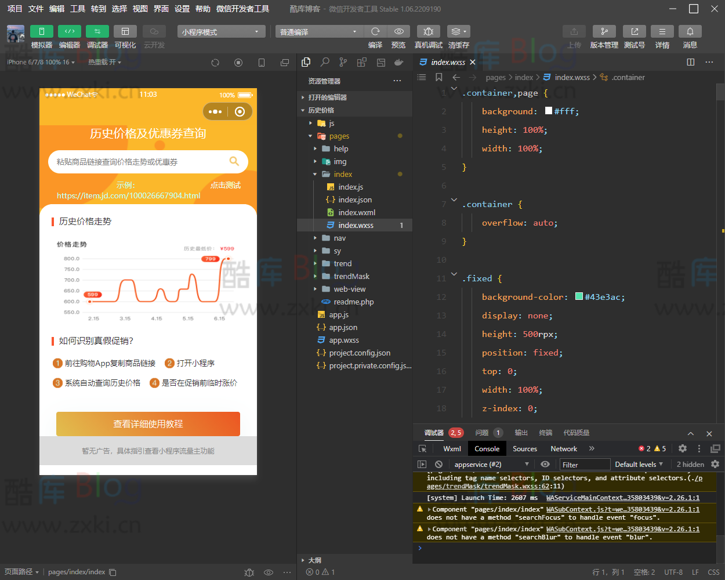
Task: Open source control icon in sidebar
Action: pos(343,62)
